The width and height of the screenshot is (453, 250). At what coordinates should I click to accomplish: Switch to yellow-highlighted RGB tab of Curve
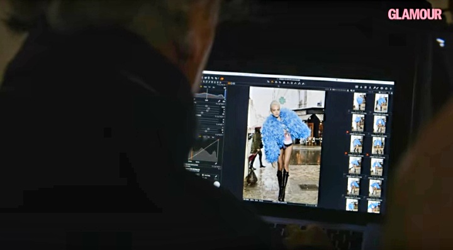pyautogui.click(x=200, y=137)
